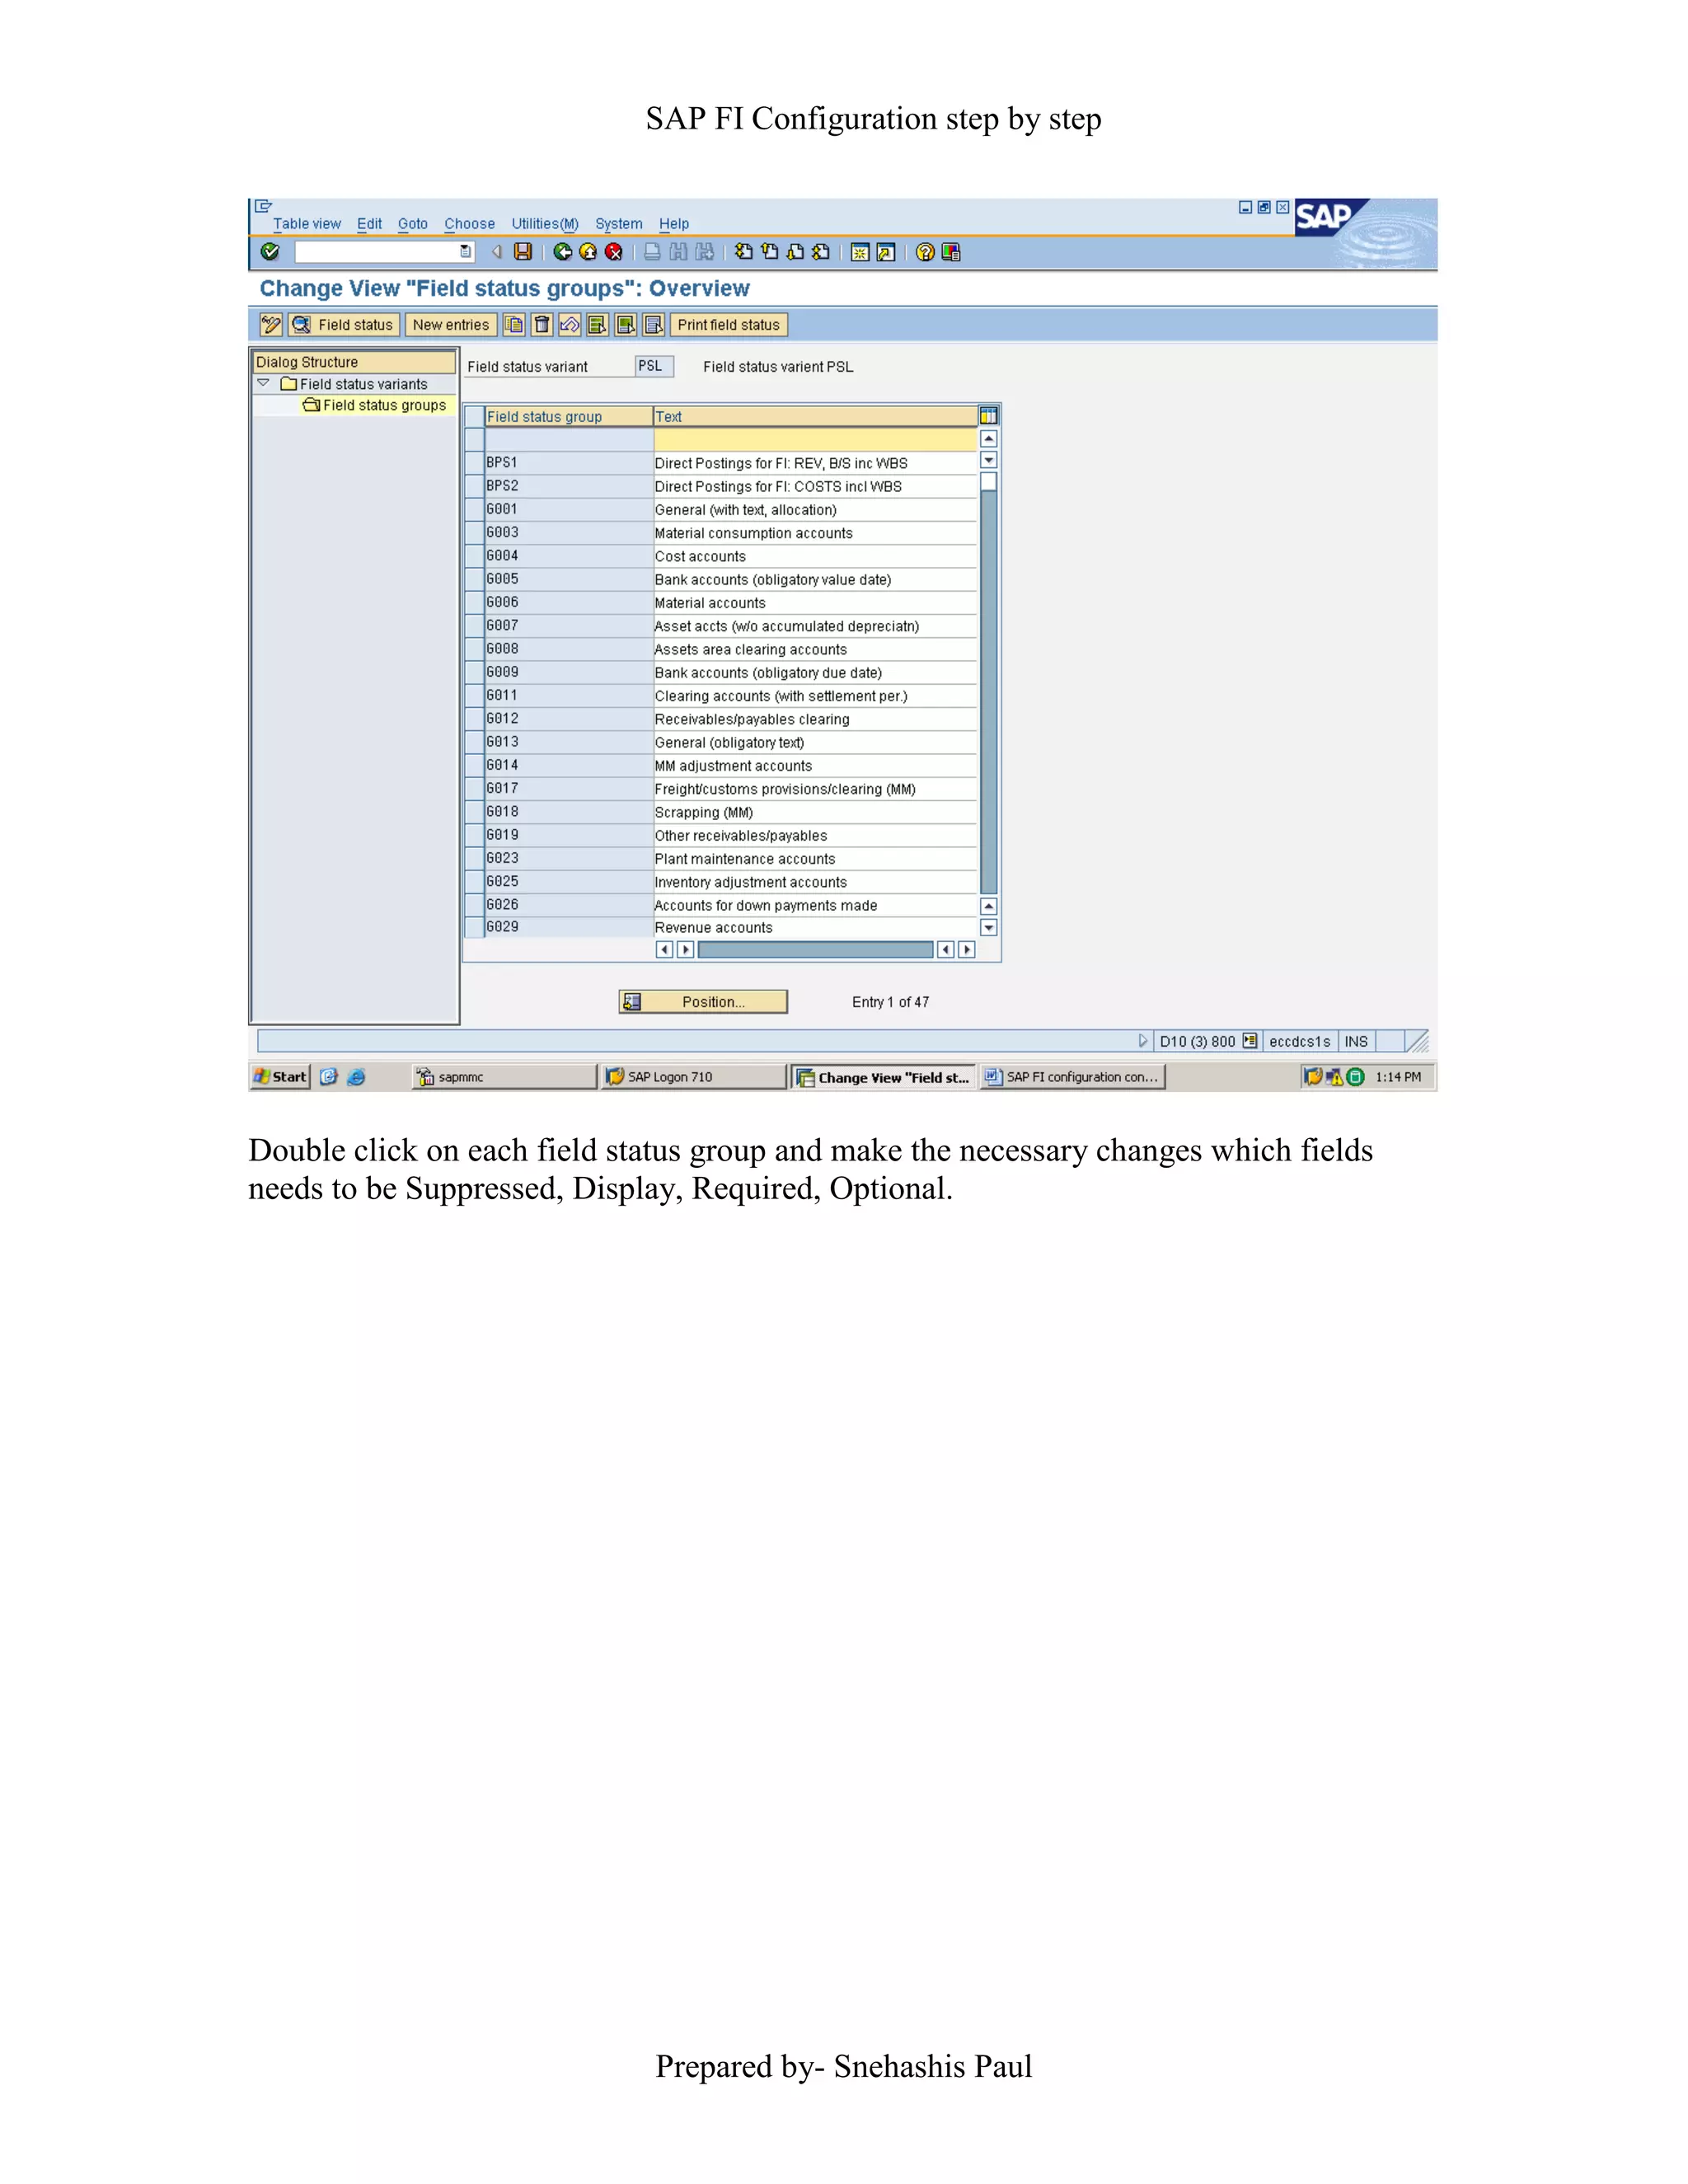Viewport: 1688px width, 2184px height.
Task: Click the scroll down arrow at table bottom
Action: 989,927
